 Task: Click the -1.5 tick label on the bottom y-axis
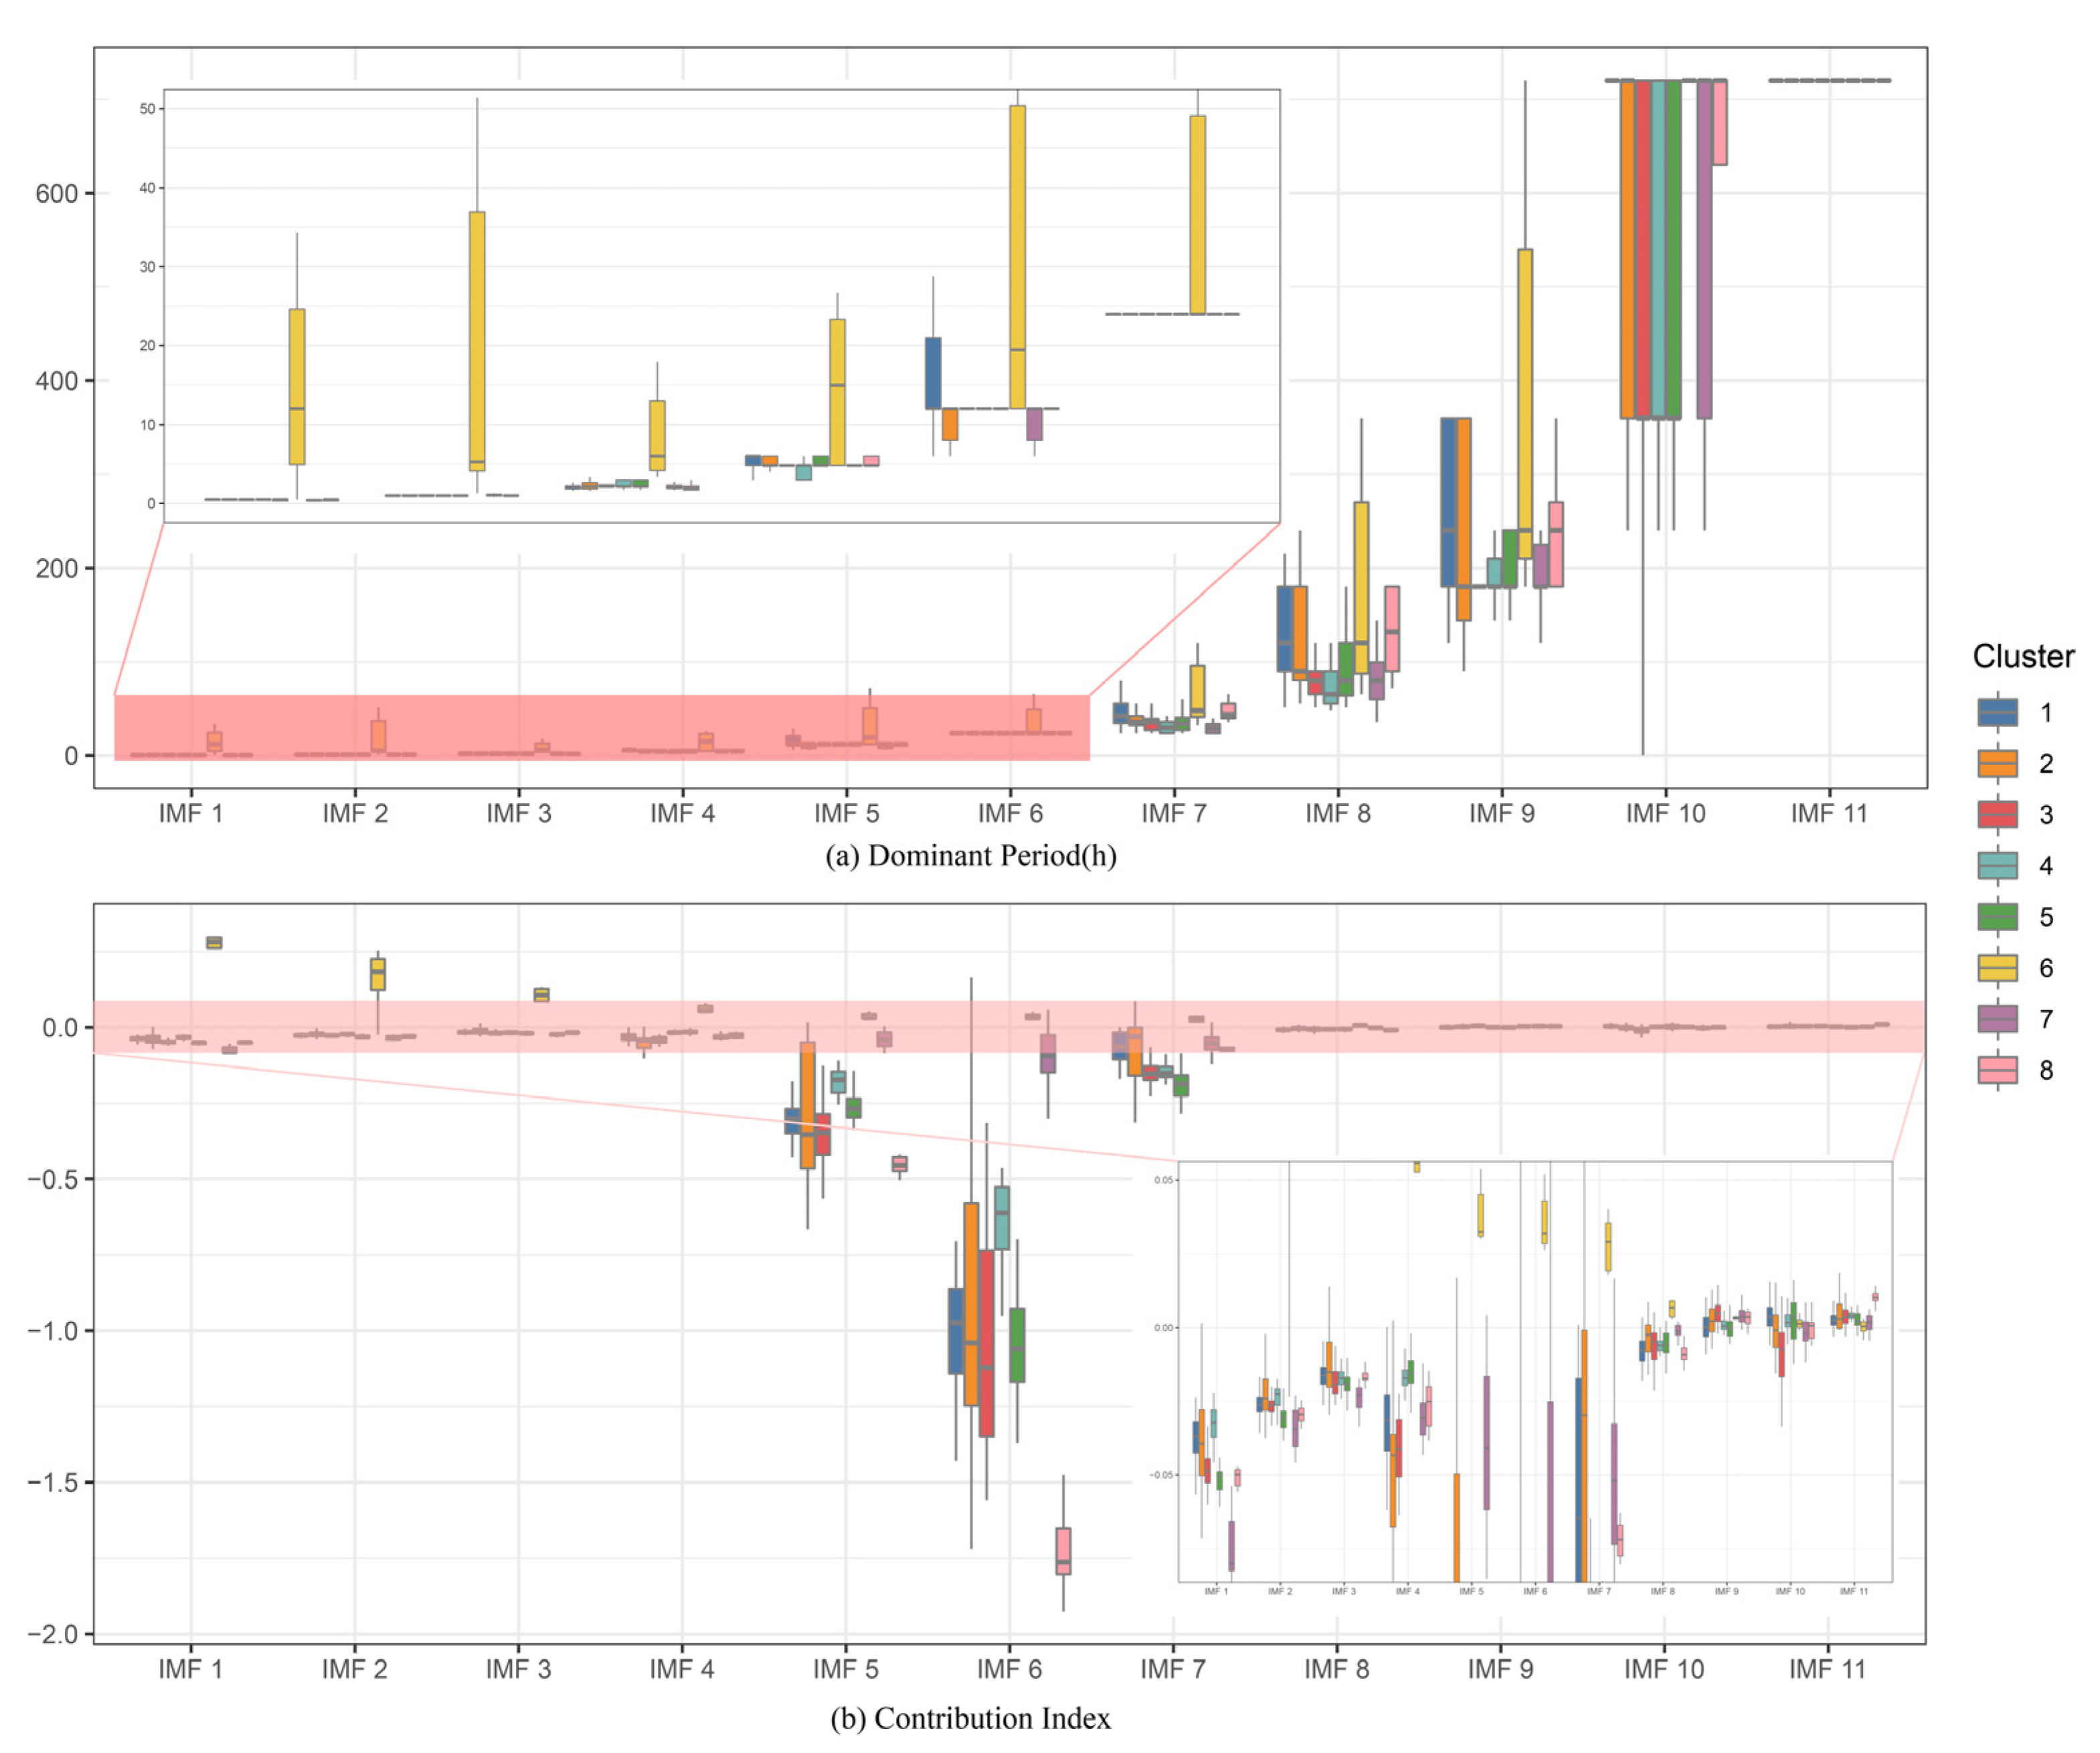pyautogui.click(x=52, y=1482)
